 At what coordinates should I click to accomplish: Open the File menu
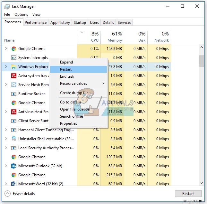pos(7,15)
